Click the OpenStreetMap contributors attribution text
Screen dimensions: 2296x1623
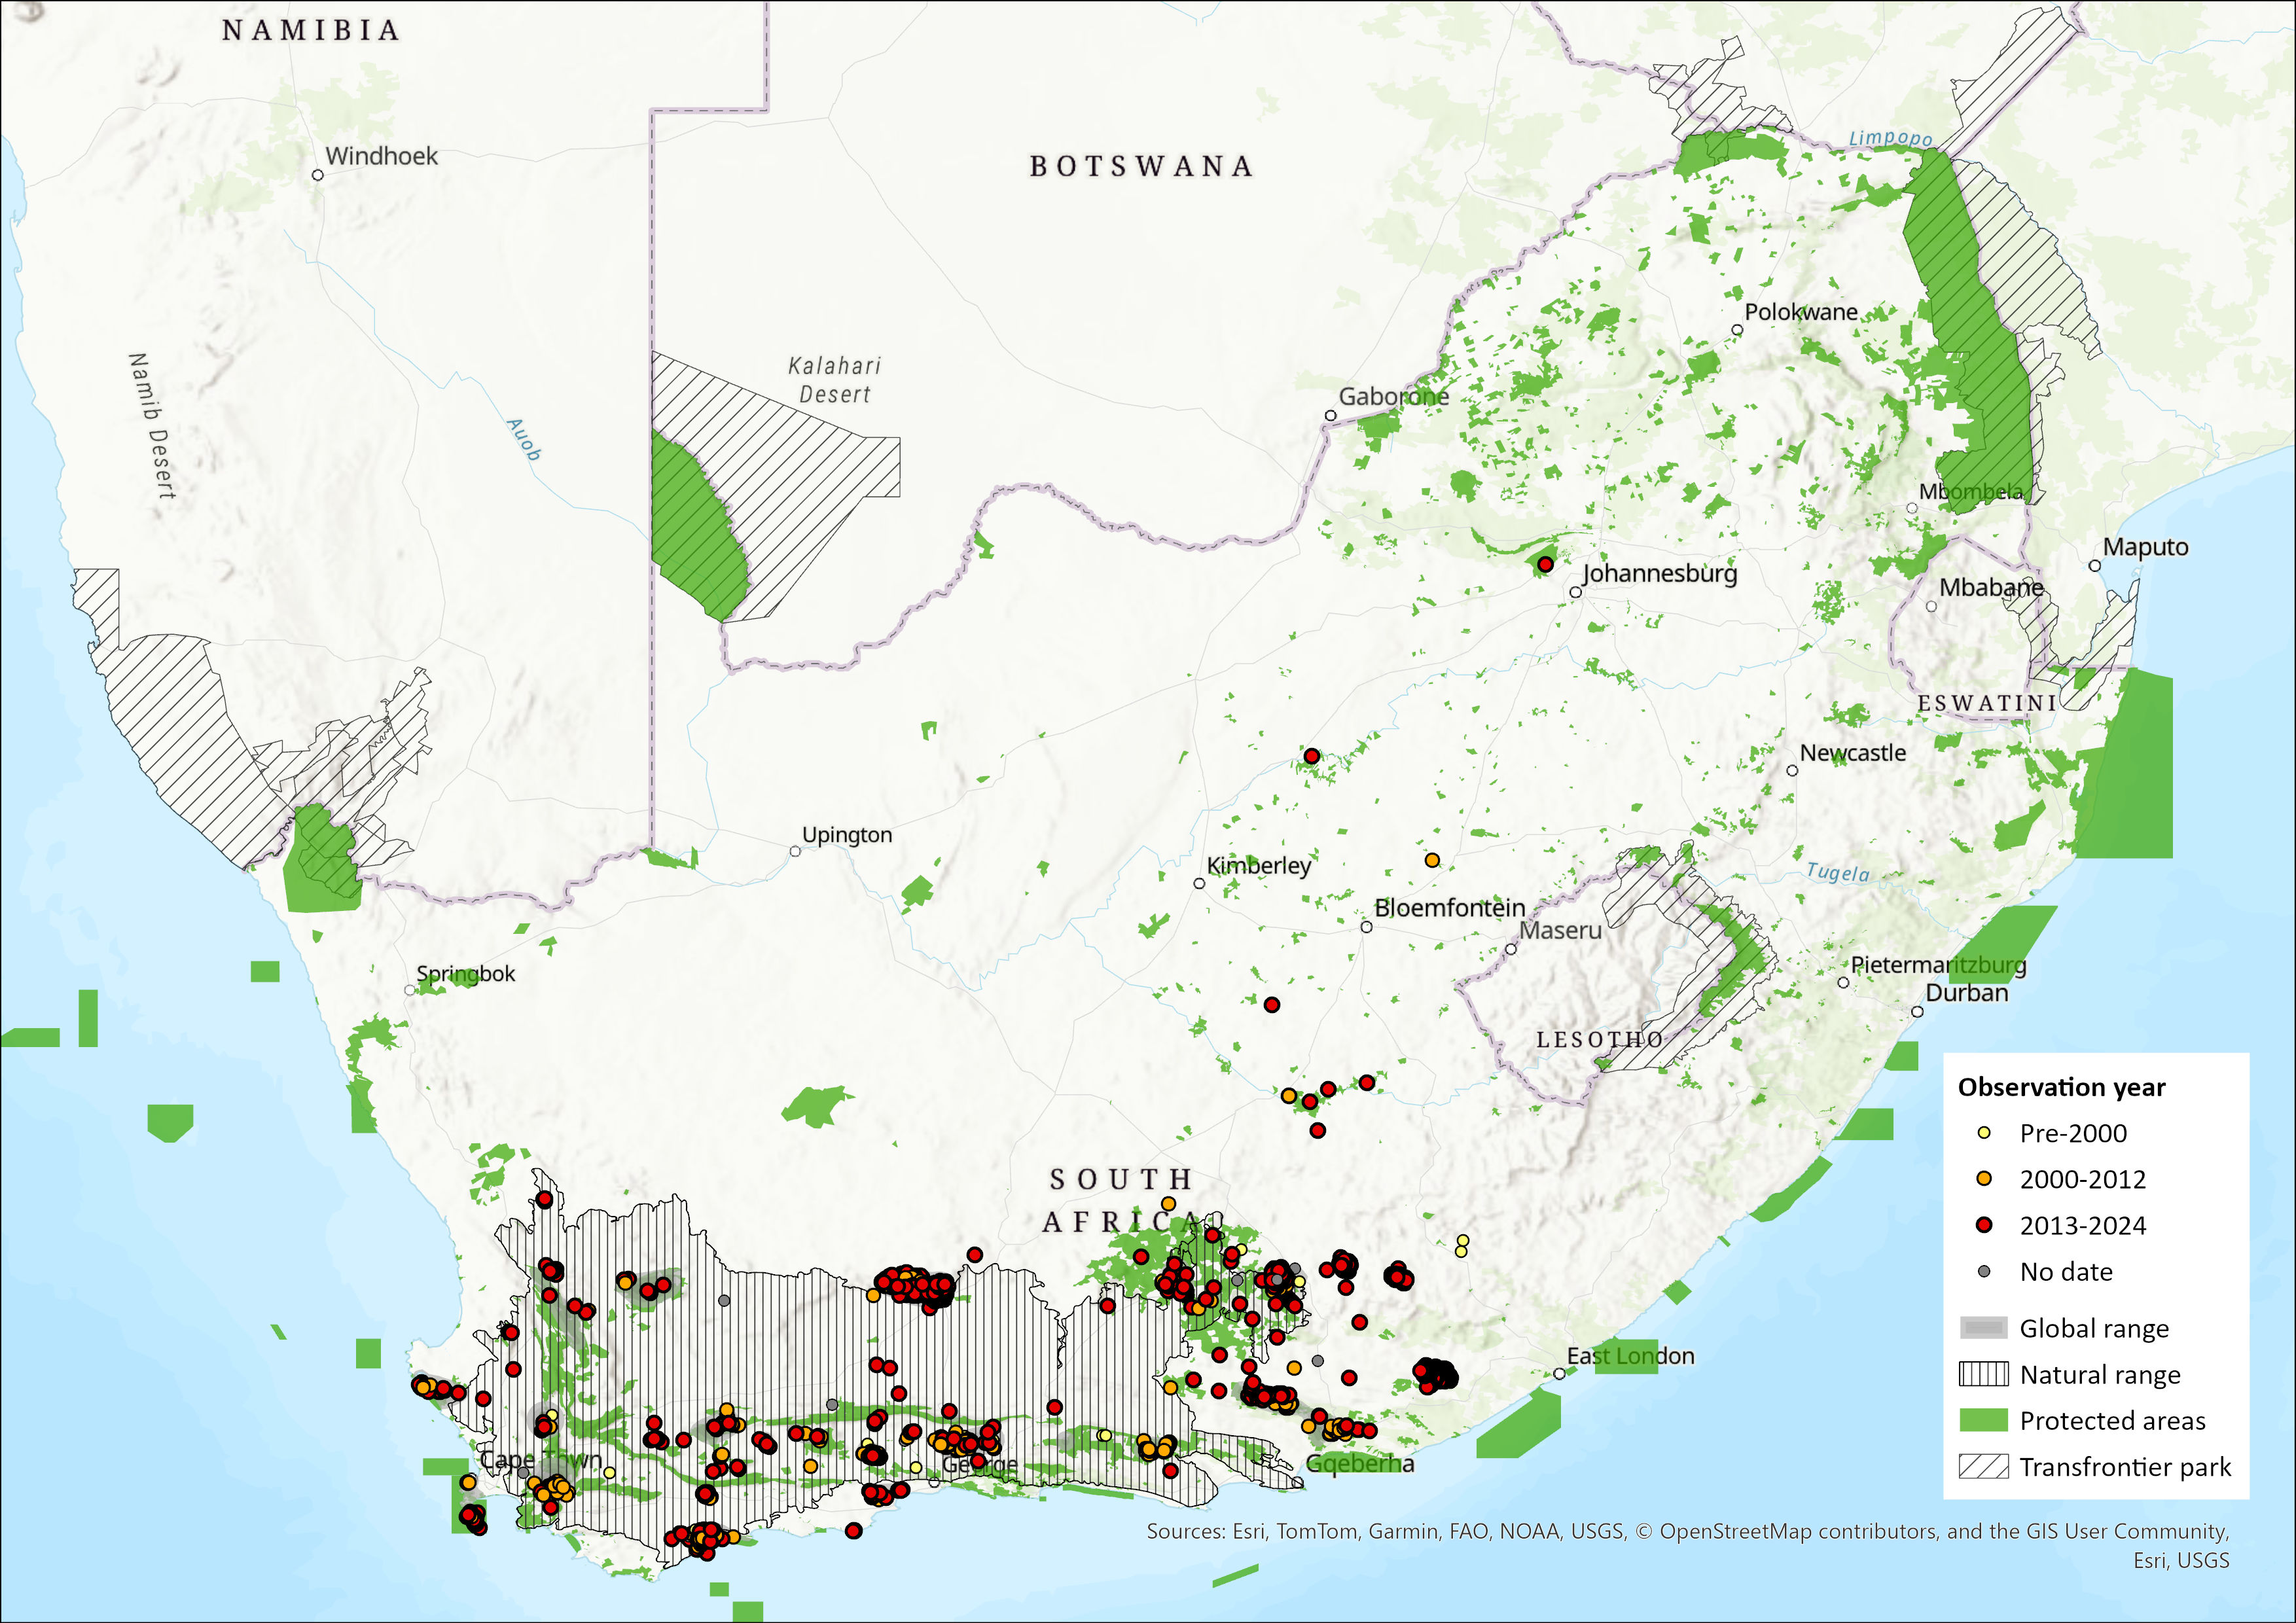click(x=1800, y=1531)
